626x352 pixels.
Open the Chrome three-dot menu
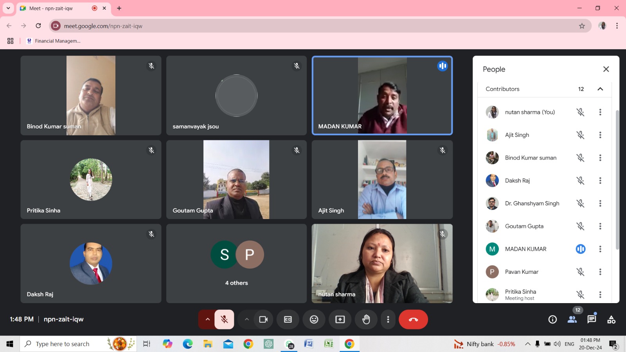coord(617,26)
